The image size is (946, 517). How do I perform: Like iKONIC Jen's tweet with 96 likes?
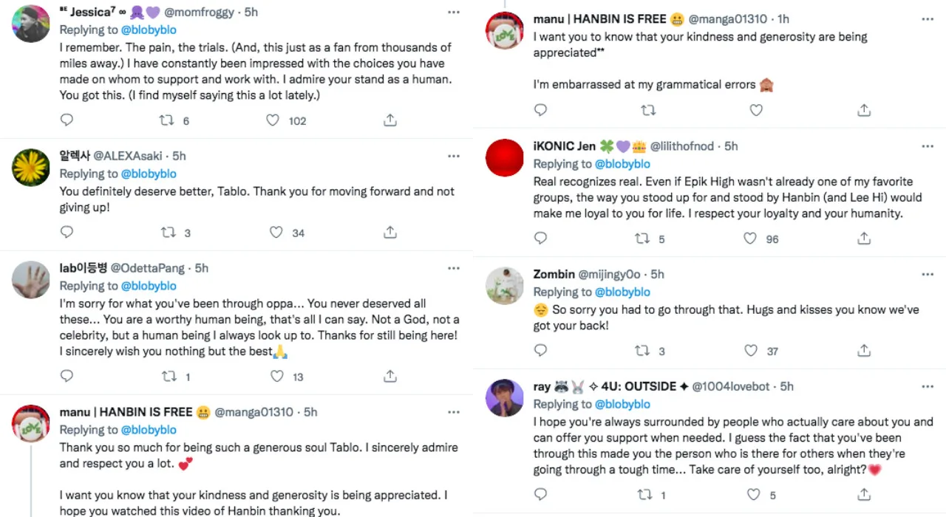tap(750, 239)
